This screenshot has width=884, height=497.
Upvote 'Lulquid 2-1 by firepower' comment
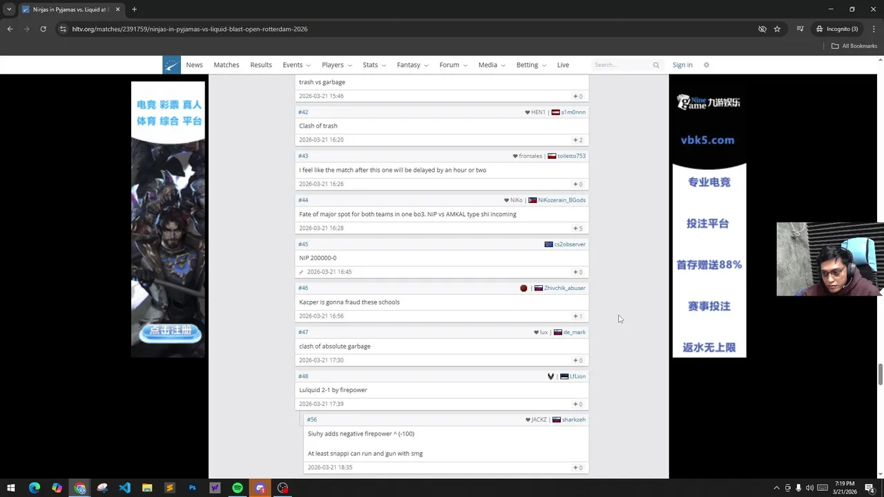pos(578,405)
